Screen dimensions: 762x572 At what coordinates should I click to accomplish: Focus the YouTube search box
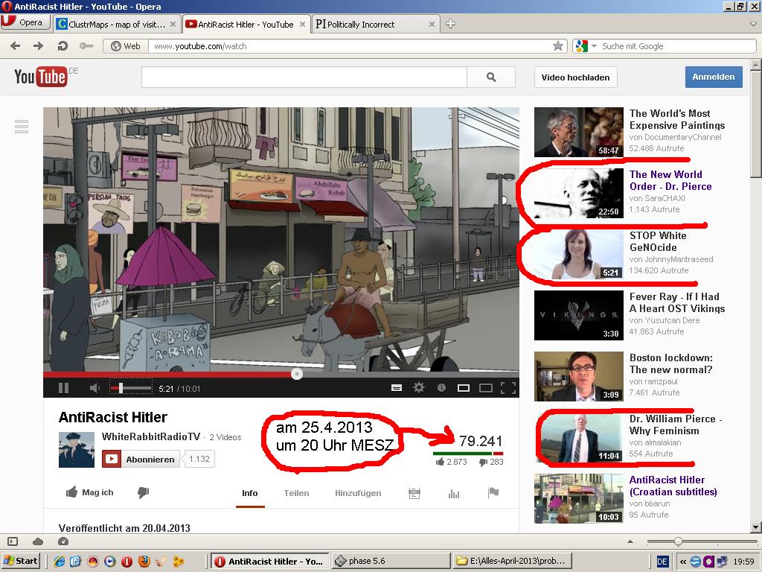[x=304, y=77]
